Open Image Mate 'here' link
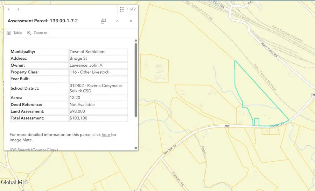315x191 pixels. point(106,135)
